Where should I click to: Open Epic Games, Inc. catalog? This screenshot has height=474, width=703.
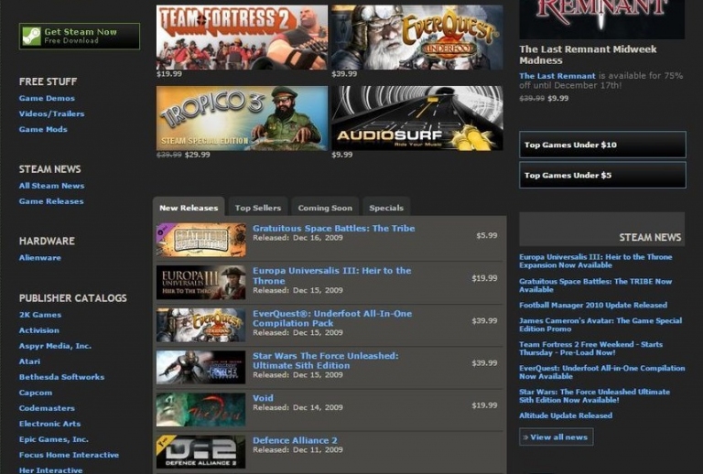(53, 439)
